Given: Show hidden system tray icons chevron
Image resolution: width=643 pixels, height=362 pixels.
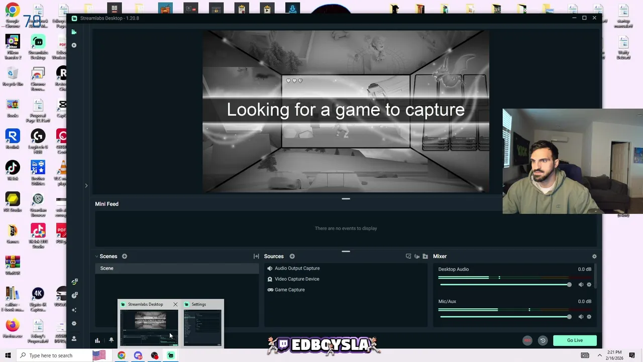Looking at the screenshot, I should (599, 355).
